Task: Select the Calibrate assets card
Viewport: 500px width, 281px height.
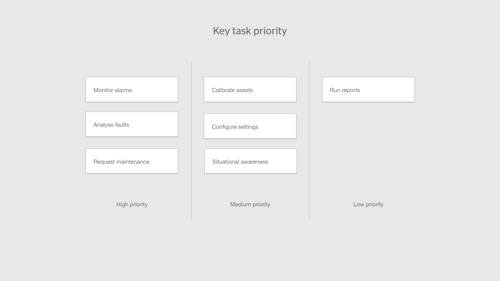Action: pos(250,90)
